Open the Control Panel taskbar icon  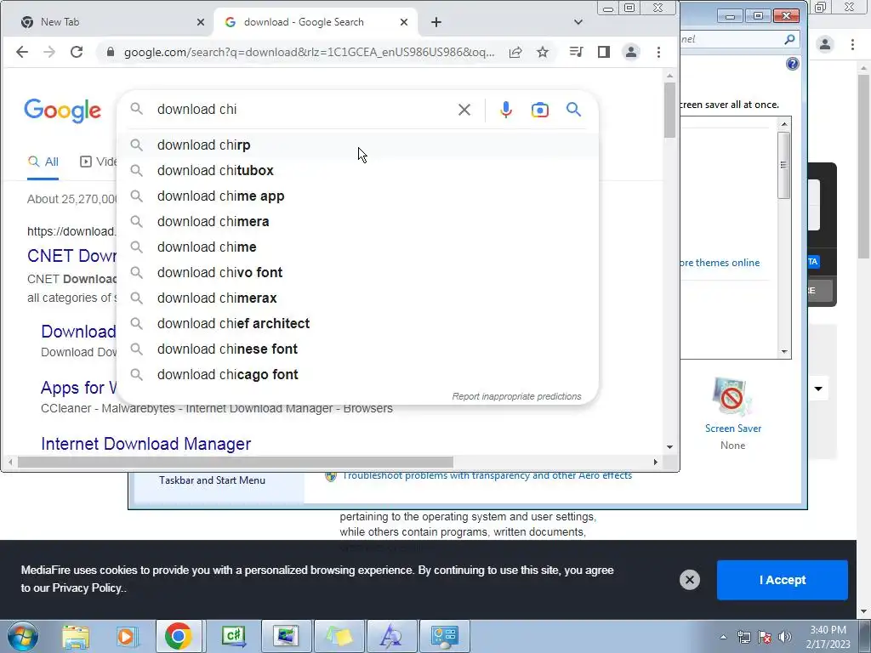point(444,636)
